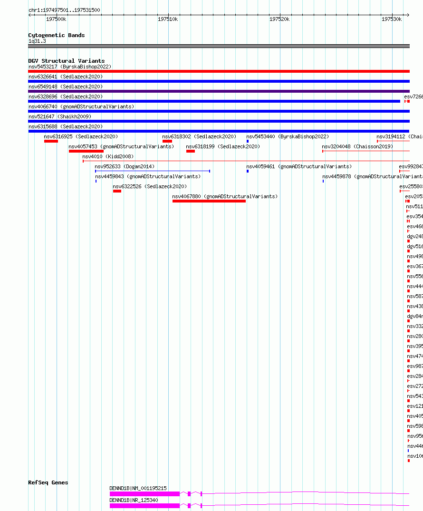Click the 197530k ruler position
The width and height of the screenshot is (423, 511).
pos(391,19)
